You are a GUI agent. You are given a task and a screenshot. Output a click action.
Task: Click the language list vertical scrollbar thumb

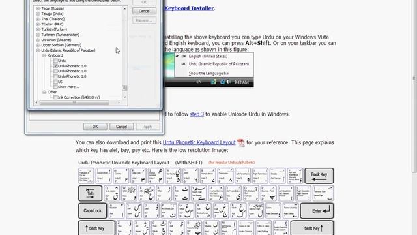point(124,87)
